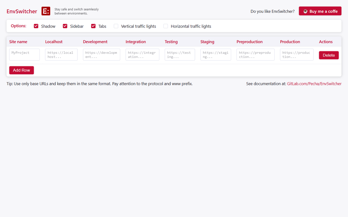Focus the Production URL input field
The image size is (348, 217).
tap(297, 55)
